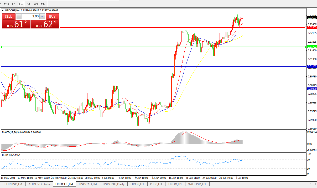Open the USDCNH,Daily chart tab

[114, 184]
